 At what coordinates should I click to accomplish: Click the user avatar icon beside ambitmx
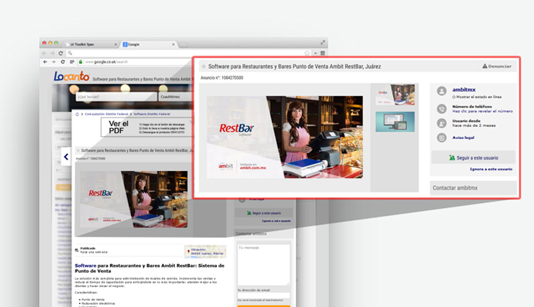[x=441, y=91]
